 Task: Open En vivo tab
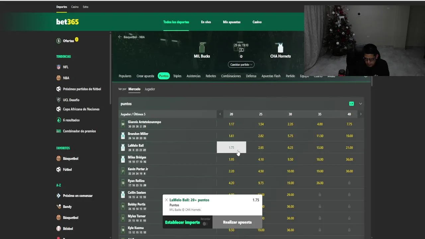click(x=206, y=22)
